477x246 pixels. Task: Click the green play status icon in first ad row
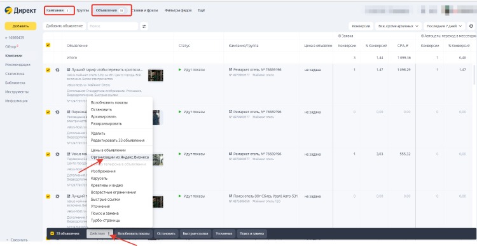(x=180, y=70)
